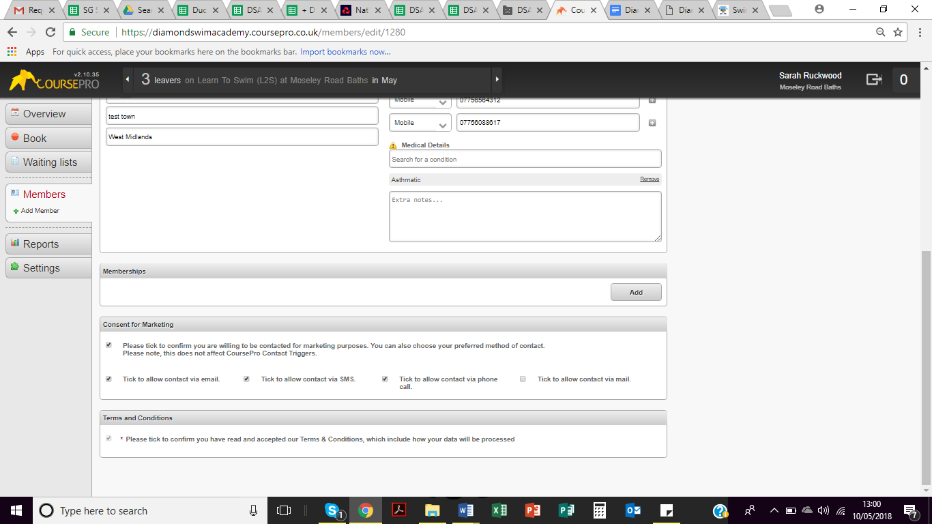Open Adobe Acrobat from the taskbar
This screenshot has width=932, height=524.
click(x=398, y=510)
